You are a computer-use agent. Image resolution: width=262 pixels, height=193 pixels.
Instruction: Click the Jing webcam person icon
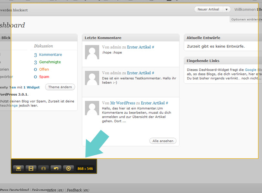point(43,169)
